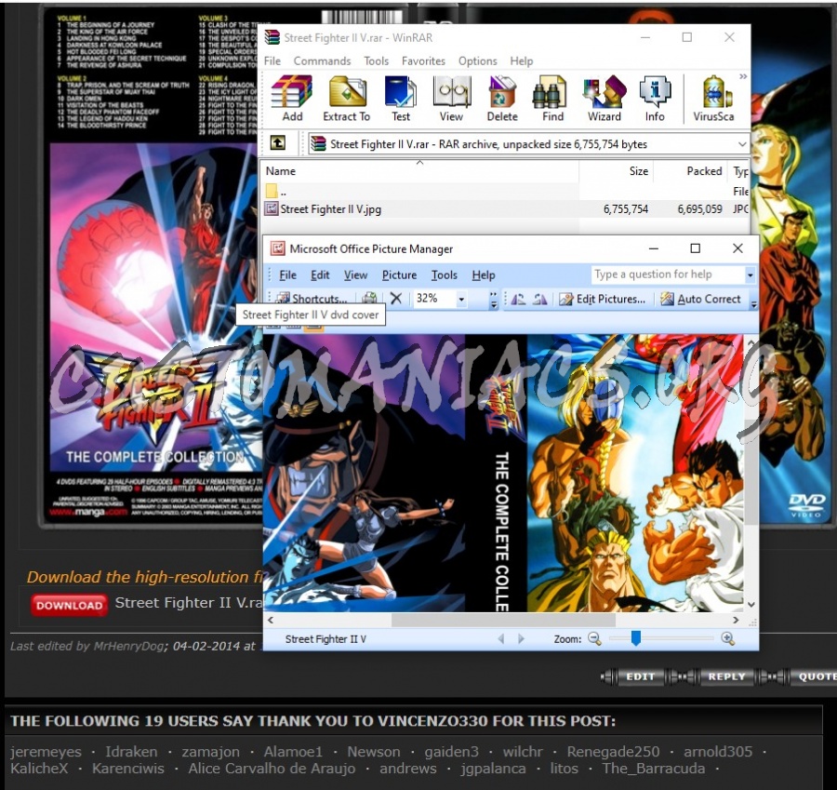Click the Delete X icon in Picture Manager
Image resolution: width=837 pixels, height=790 pixels.
coord(395,298)
